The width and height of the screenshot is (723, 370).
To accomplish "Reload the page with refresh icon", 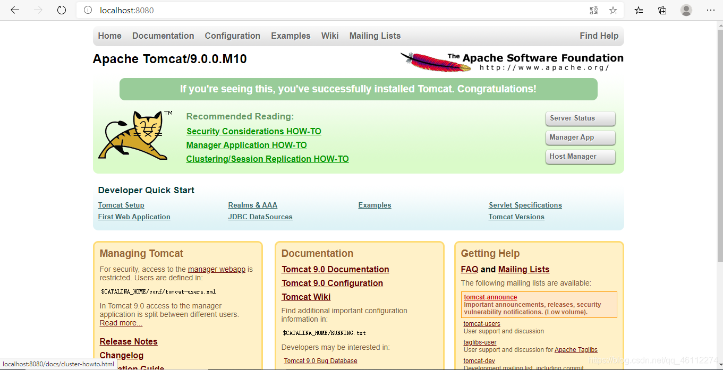I will pyautogui.click(x=62, y=10).
